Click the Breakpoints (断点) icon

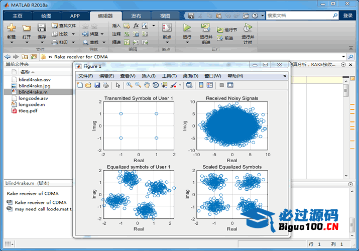(x=167, y=28)
